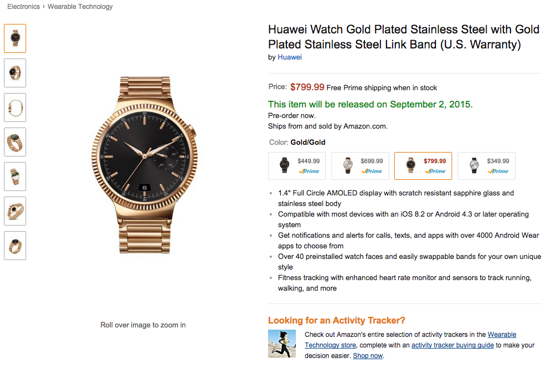The width and height of the screenshot is (555, 382).
Task: Open the Huawei brand link
Action: point(290,57)
